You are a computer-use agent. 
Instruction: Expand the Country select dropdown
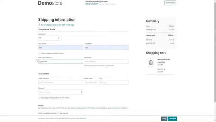[60, 92]
